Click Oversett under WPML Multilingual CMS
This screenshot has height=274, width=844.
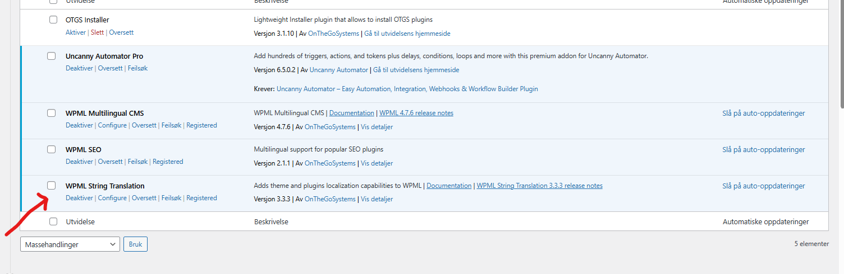point(144,125)
